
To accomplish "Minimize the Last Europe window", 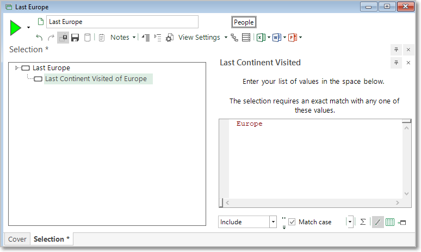I will click(x=369, y=7).
